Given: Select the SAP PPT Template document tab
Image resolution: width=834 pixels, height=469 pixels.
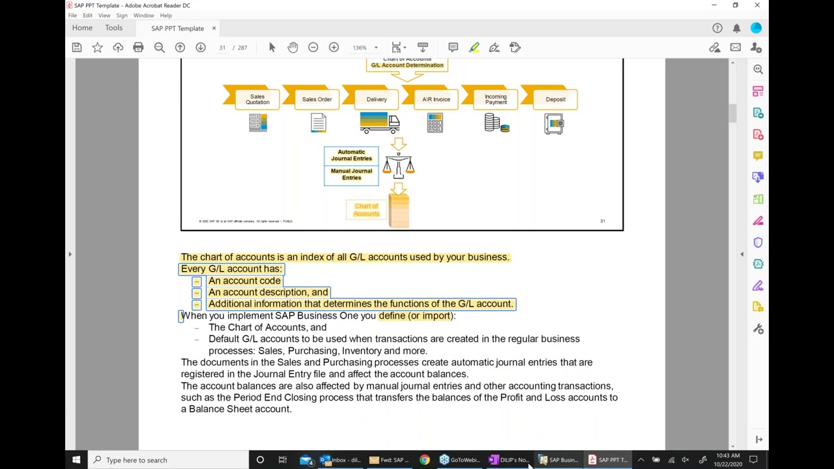Looking at the screenshot, I should [x=177, y=29].
